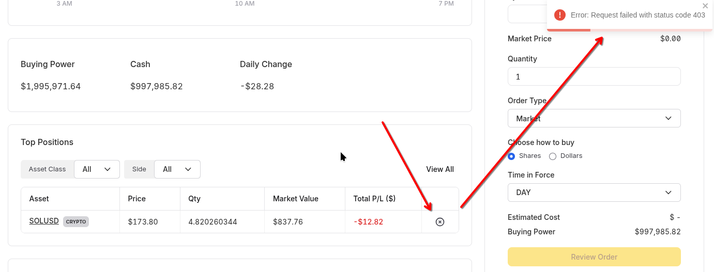The width and height of the screenshot is (714, 272).
Task: Open the Side filter dropdown
Action: coord(177,169)
